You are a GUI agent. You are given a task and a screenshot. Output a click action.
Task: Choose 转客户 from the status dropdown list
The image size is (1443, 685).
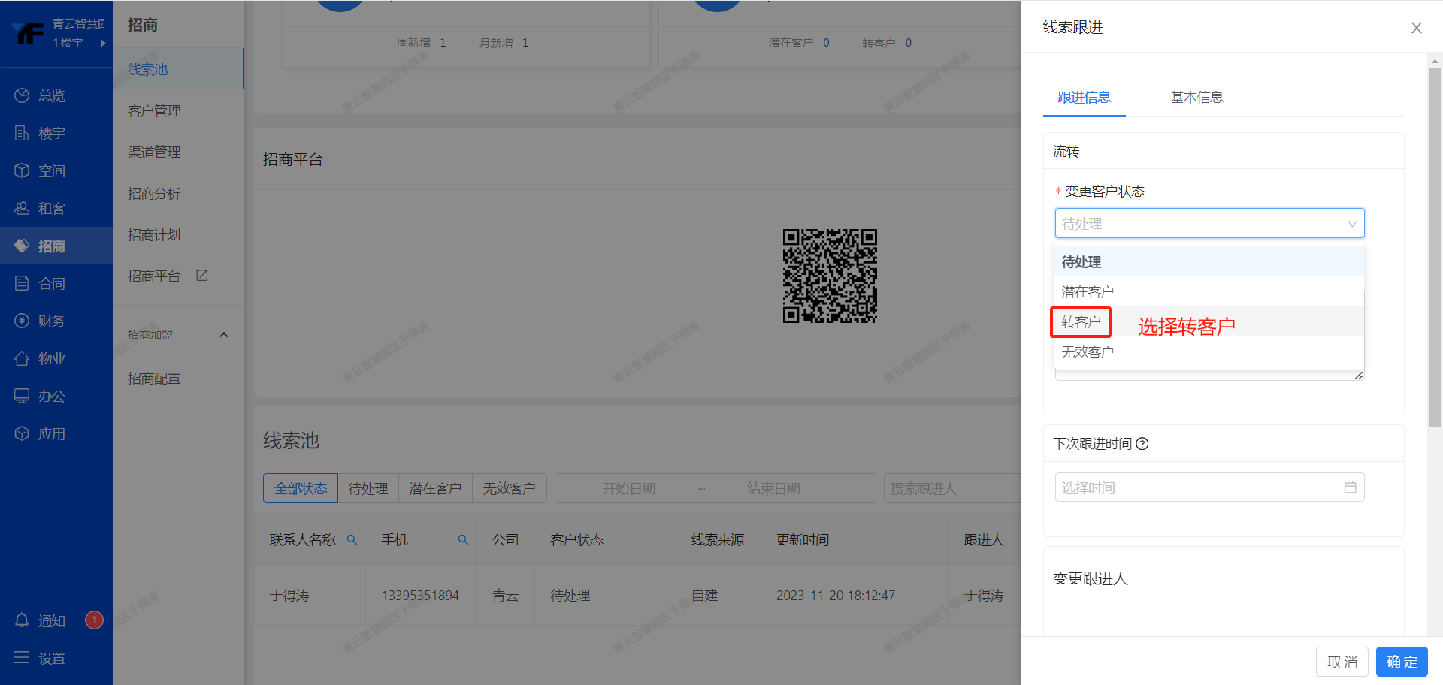1081,322
